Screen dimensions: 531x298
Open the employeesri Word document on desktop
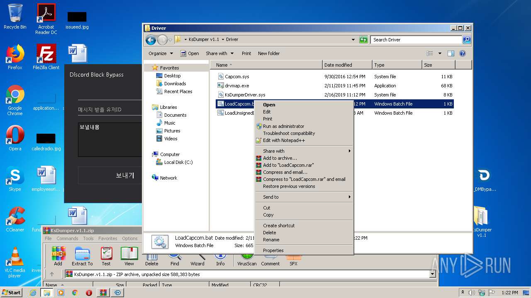[46, 179]
